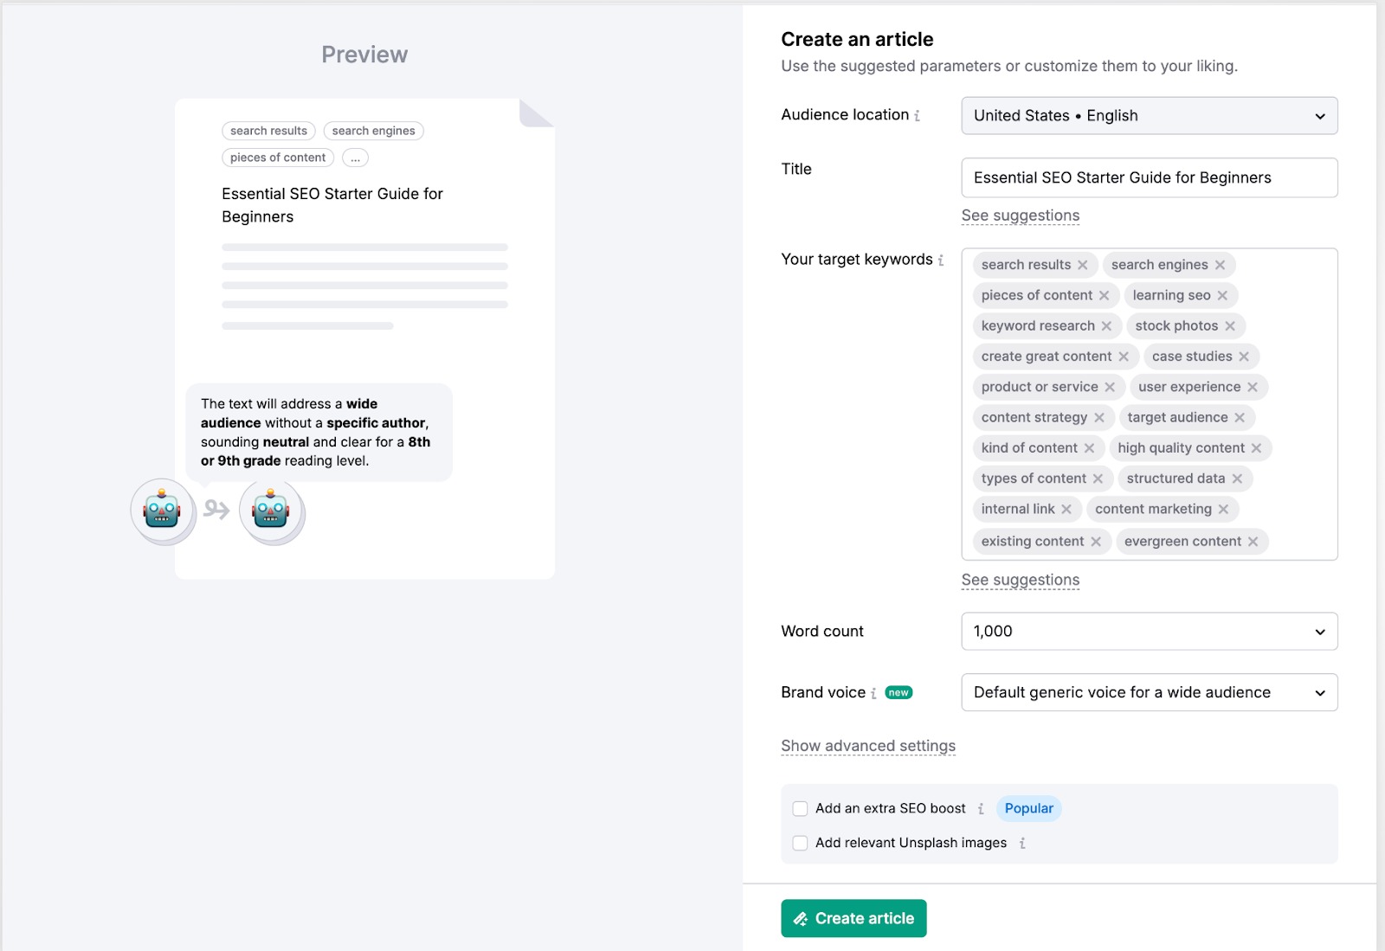Click the SEO boost info icon

981,809
